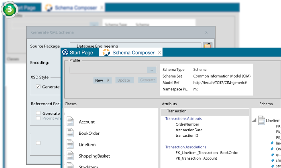
Task: Click the BookOrder class document icon
Action: tap(70, 133)
